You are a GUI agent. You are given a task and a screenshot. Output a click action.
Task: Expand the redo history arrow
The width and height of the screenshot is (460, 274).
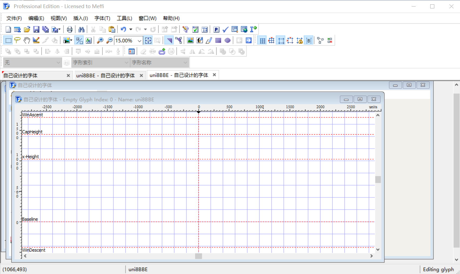(145, 29)
